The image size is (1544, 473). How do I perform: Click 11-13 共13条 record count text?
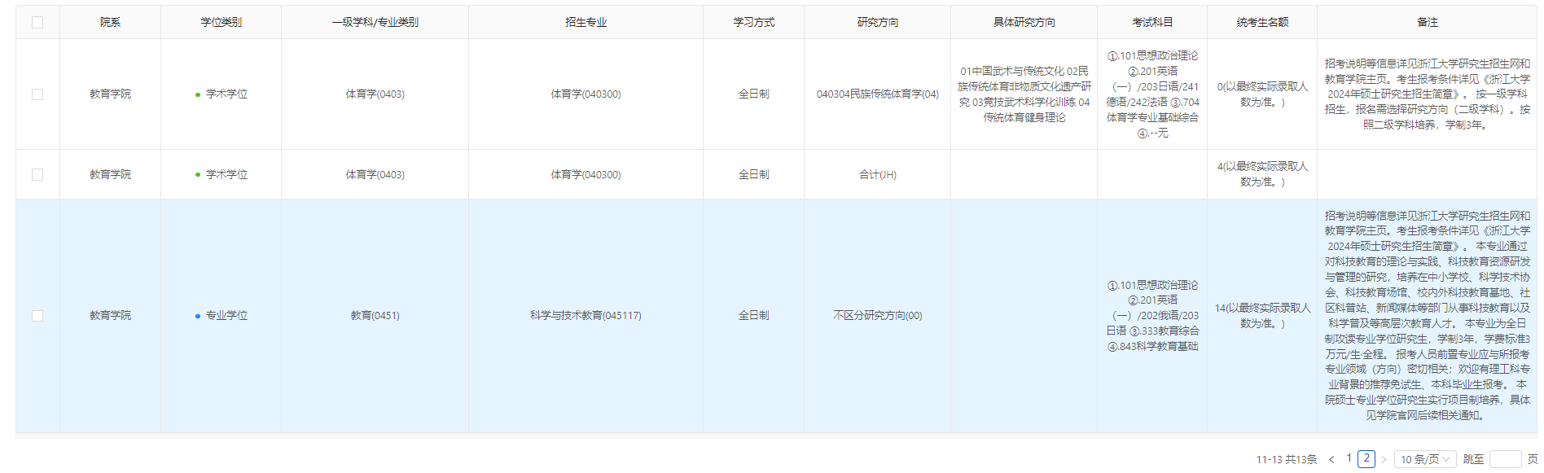coord(1287,460)
